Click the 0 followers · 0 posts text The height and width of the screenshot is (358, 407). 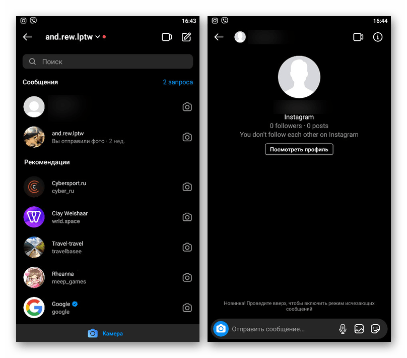pos(299,126)
